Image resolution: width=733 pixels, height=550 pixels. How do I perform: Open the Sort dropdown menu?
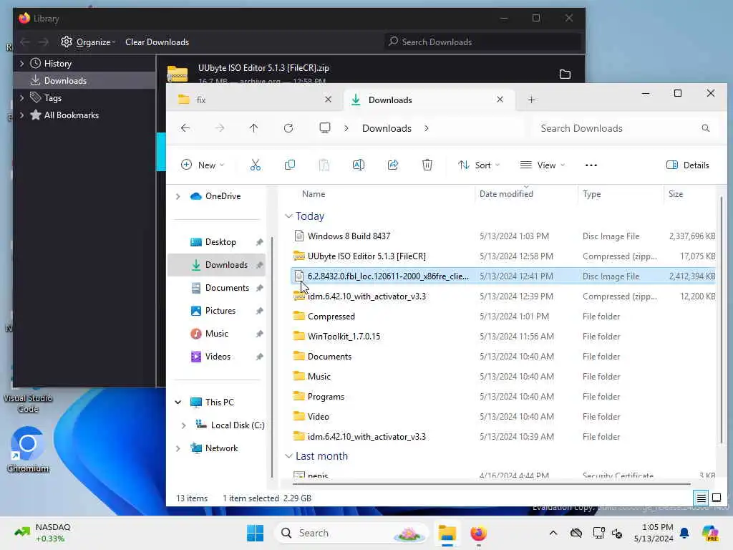coord(479,165)
